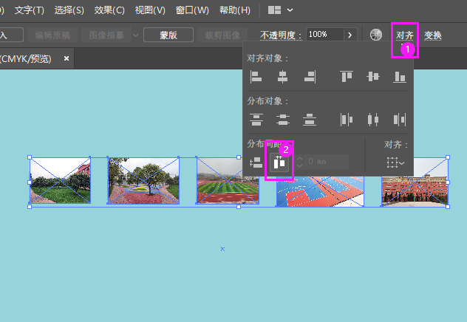
Task: Click horizontal align right icon
Action: [x=310, y=77]
